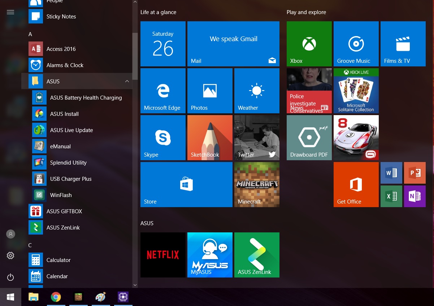Viewport: 434px width, 306px height.
Task: Open Settings gear in Start sidebar
Action: 10,255
